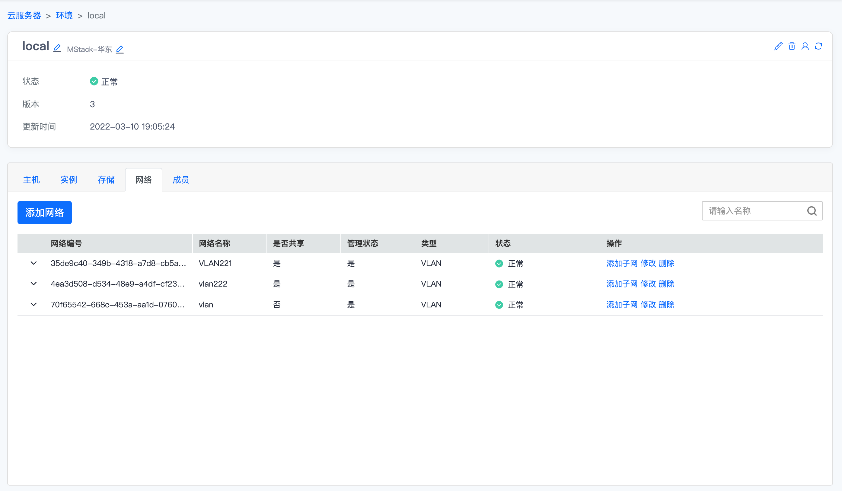Go to 云服务器 breadcrumb link

pos(24,15)
